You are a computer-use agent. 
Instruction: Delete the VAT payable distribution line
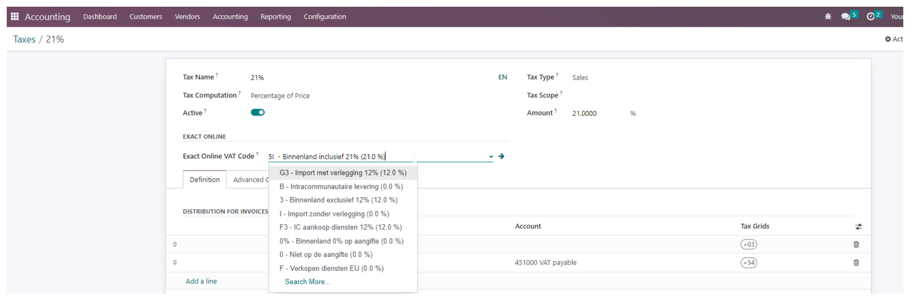pos(856,262)
